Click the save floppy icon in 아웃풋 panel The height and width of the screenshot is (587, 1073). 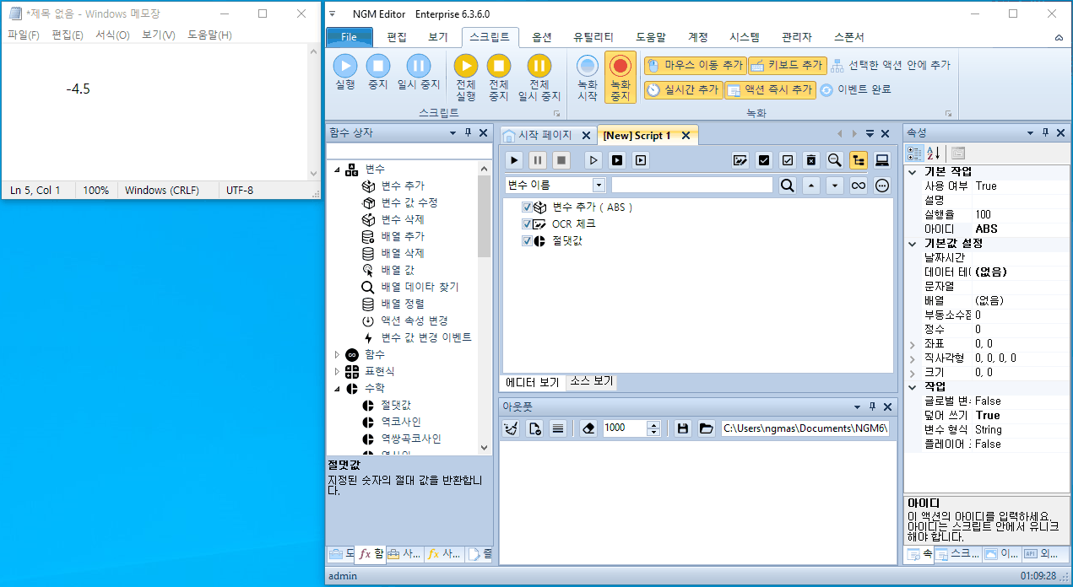point(683,428)
